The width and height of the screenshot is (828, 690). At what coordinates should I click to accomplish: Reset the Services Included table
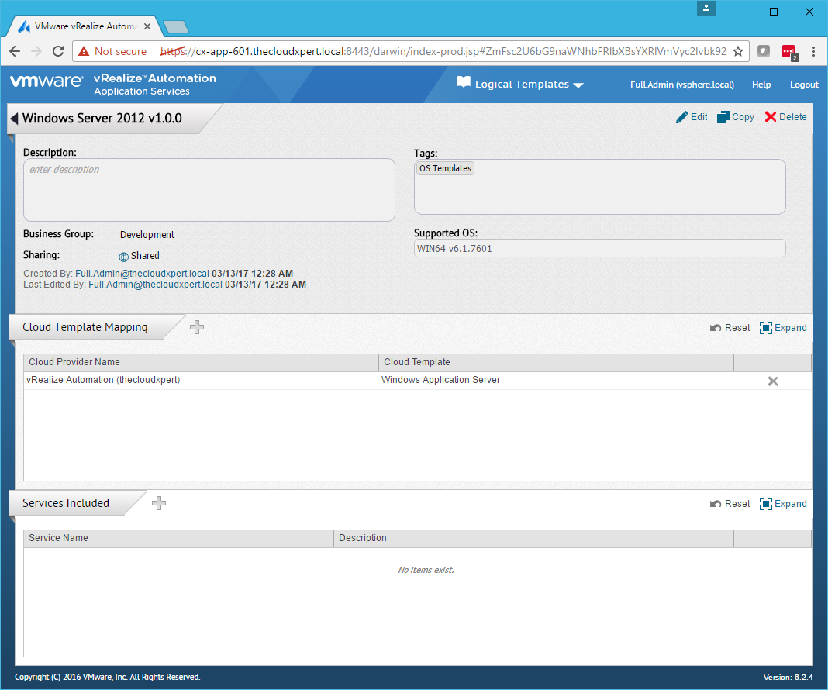(730, 504)
